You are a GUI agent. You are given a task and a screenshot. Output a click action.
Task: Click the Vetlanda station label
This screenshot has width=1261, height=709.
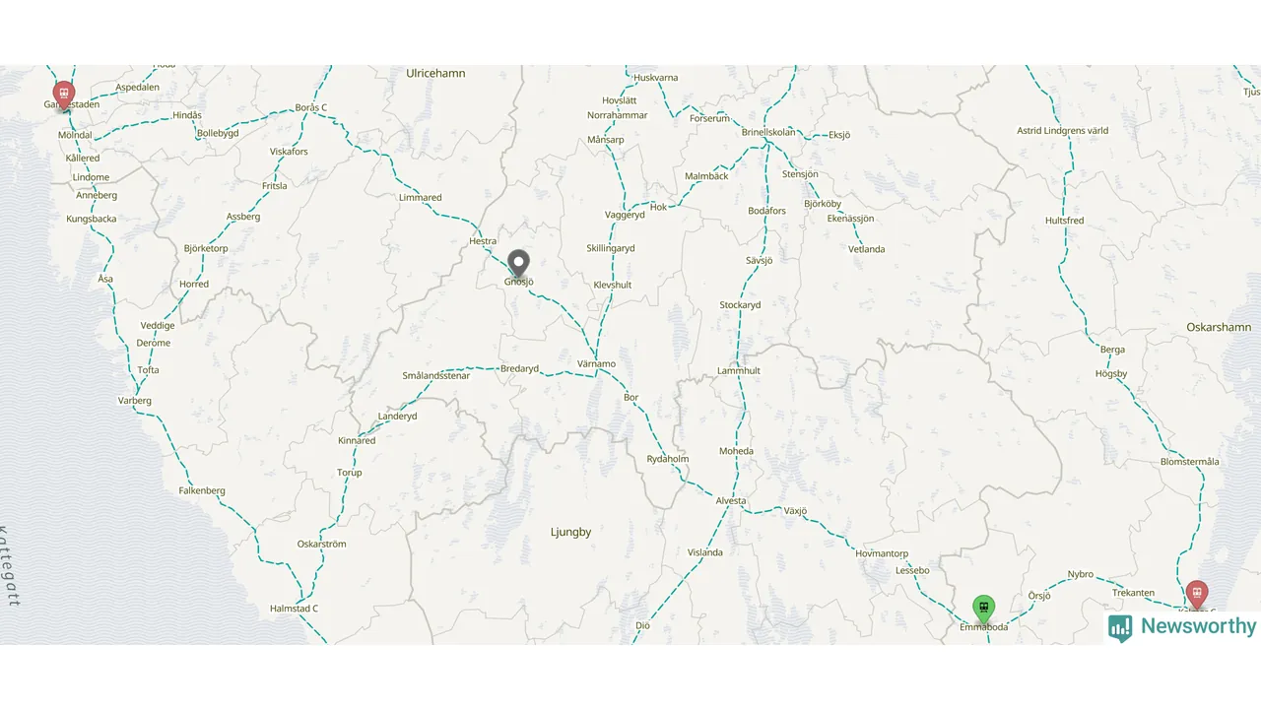coord(867,249)
